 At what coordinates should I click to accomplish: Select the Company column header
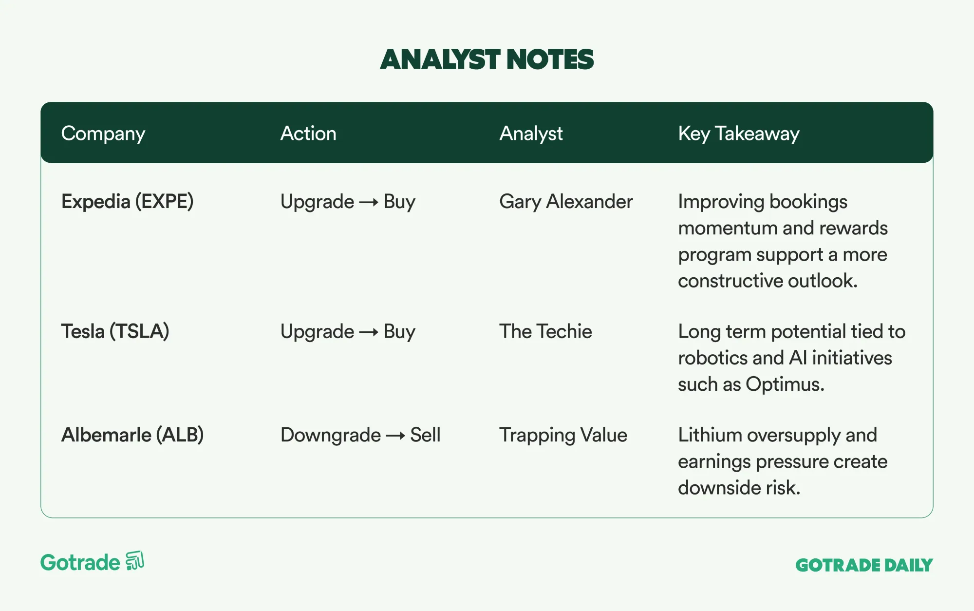tap(103, 134)
